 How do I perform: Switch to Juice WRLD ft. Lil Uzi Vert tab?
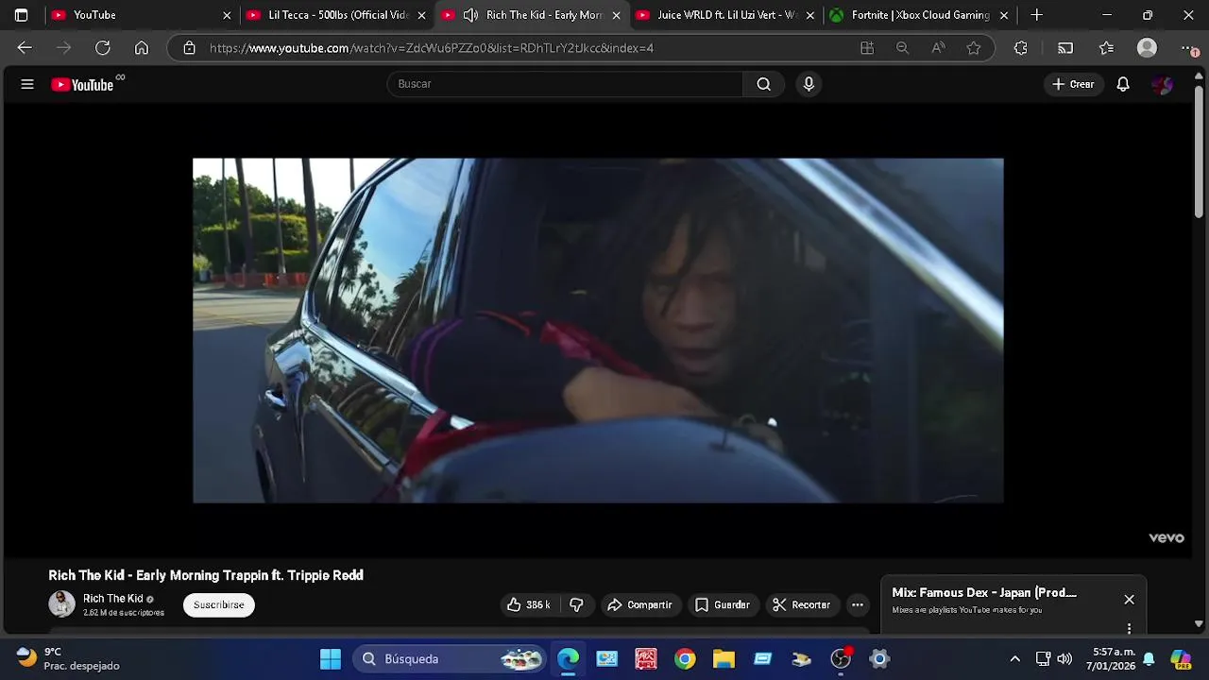click(x=727, y=15)
